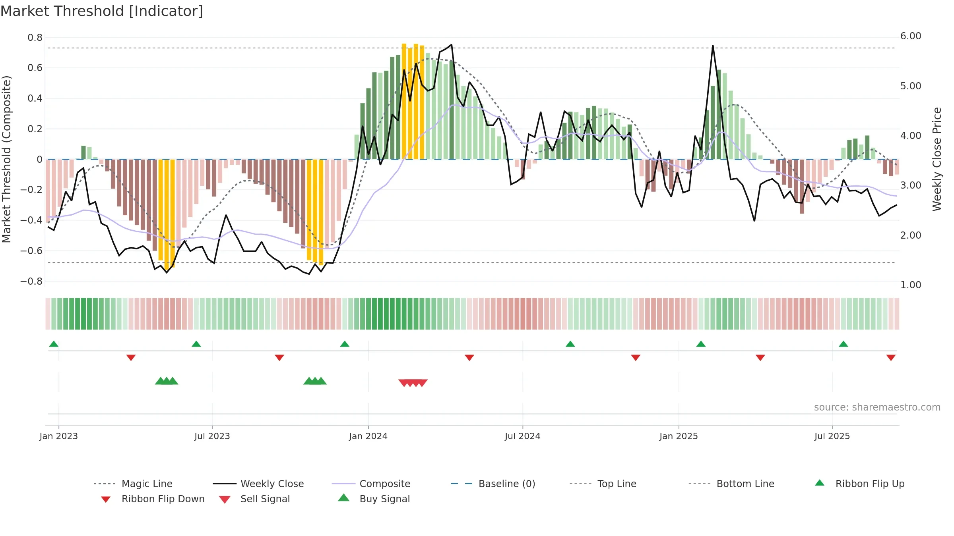Click the source: sharemaestro.com credit
The image size is (954, 536).
pos(877,407)
